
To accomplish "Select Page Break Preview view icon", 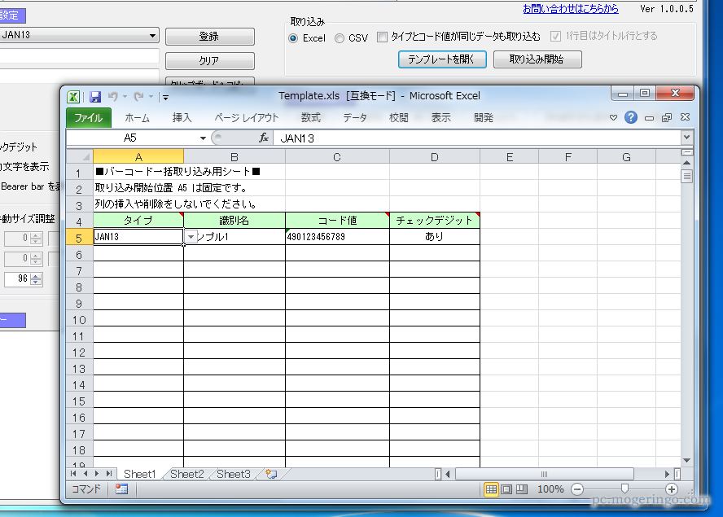I will [521, 489].
